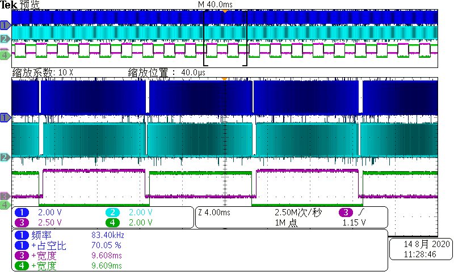Image resolution: width=454 pixels, height=272 pixels.
Task: Click the rising edge trigger slope icon
Action: pyautogui.click(x=361, y=212)
